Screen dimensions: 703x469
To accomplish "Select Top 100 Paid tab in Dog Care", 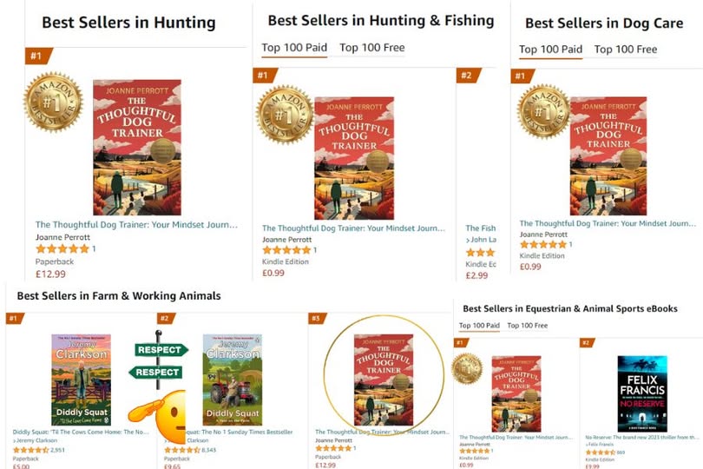I will tap(550, 50).
